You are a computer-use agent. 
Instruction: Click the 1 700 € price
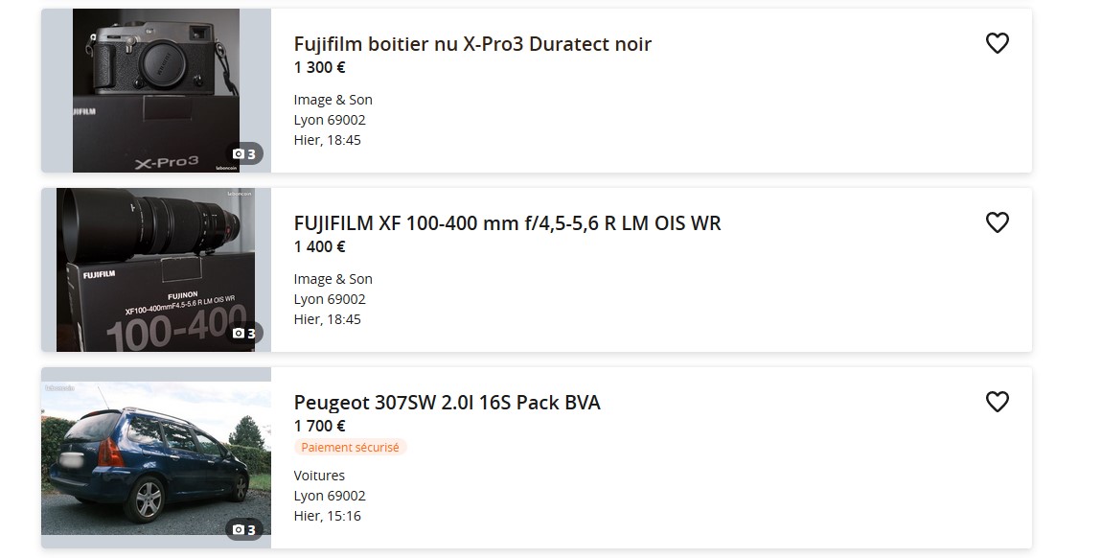[x=320, y=426]
